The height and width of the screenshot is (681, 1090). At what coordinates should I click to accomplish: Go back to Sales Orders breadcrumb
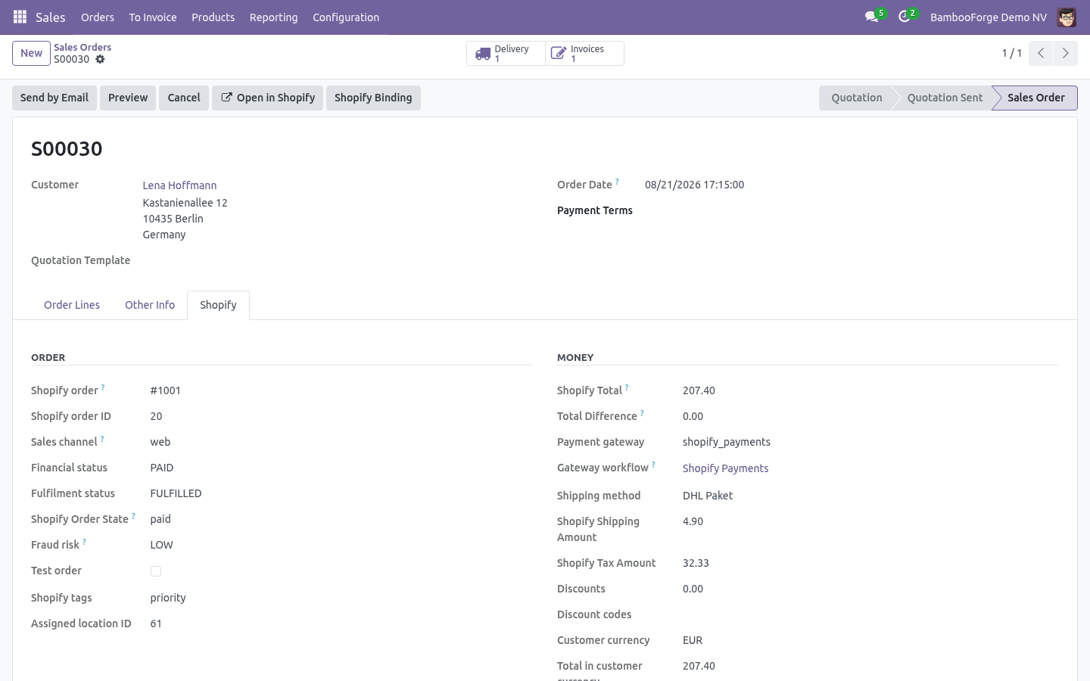pyautogui.click(x=83, y=47)
